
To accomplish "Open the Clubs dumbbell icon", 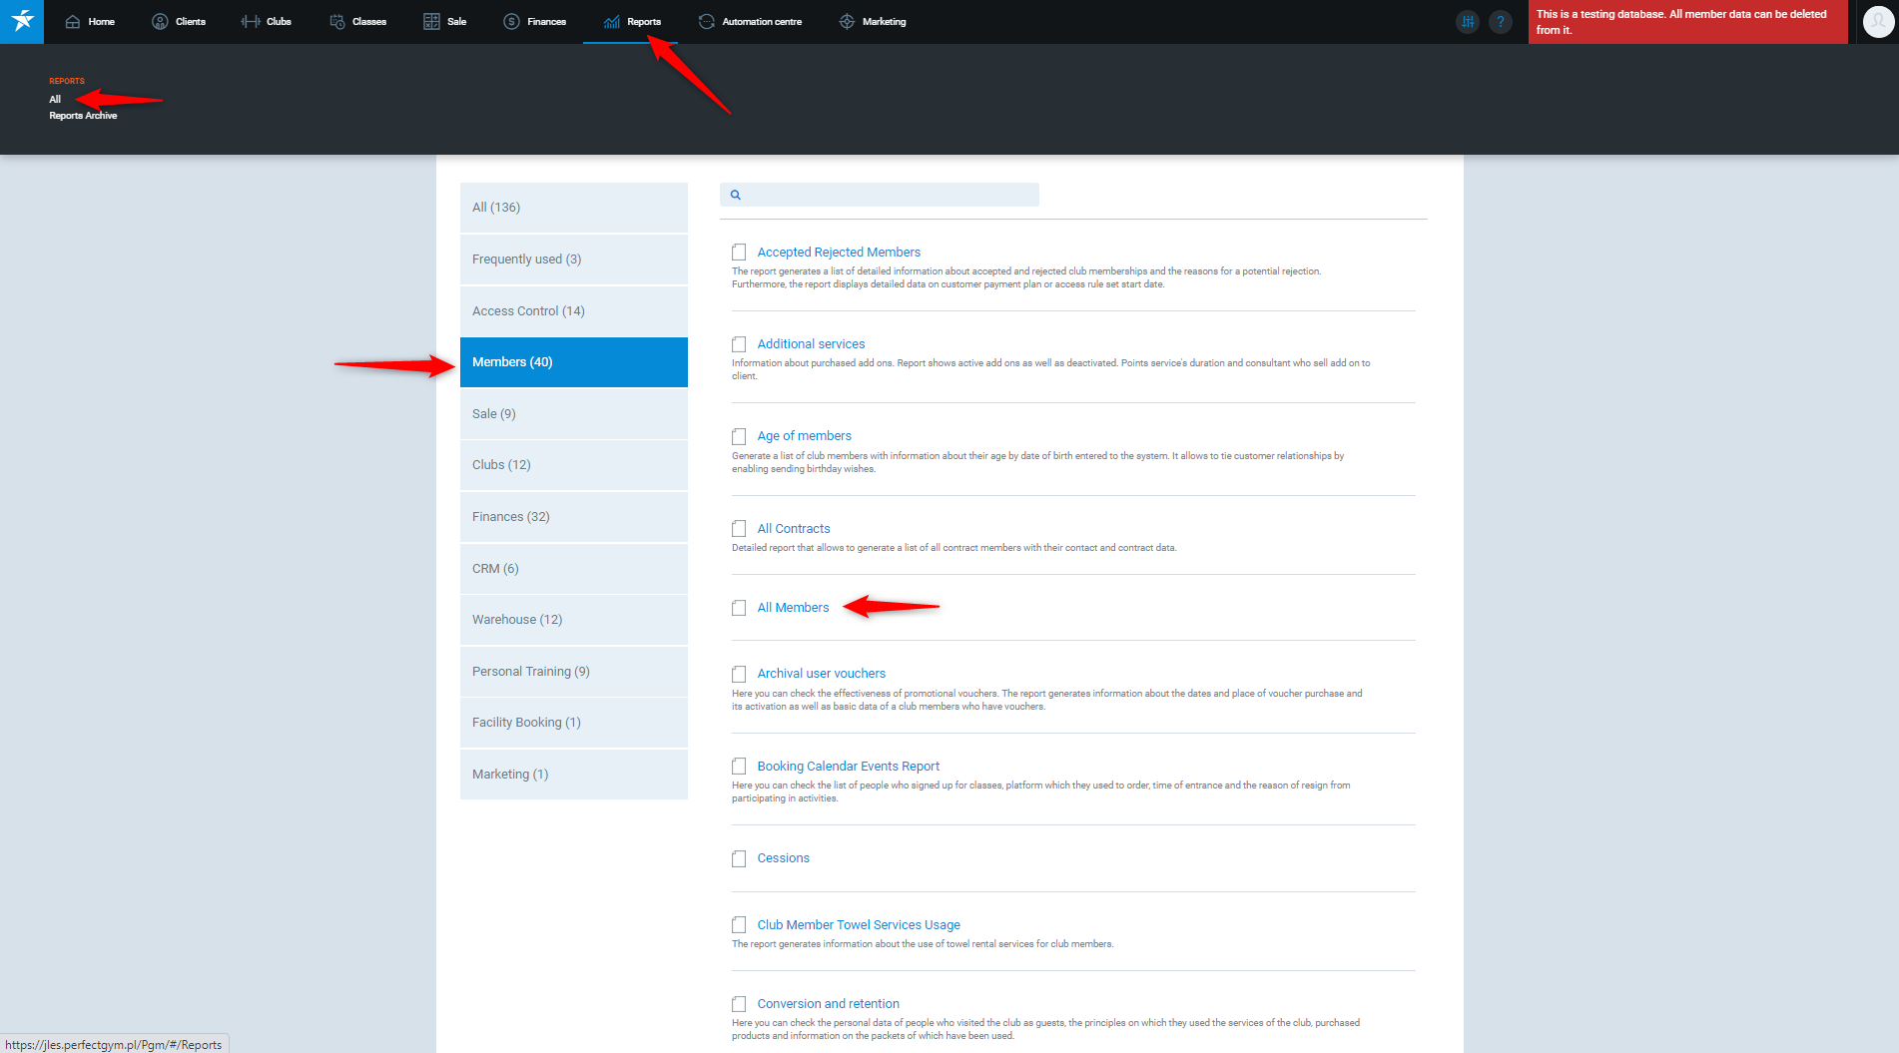I will point(251,22).
